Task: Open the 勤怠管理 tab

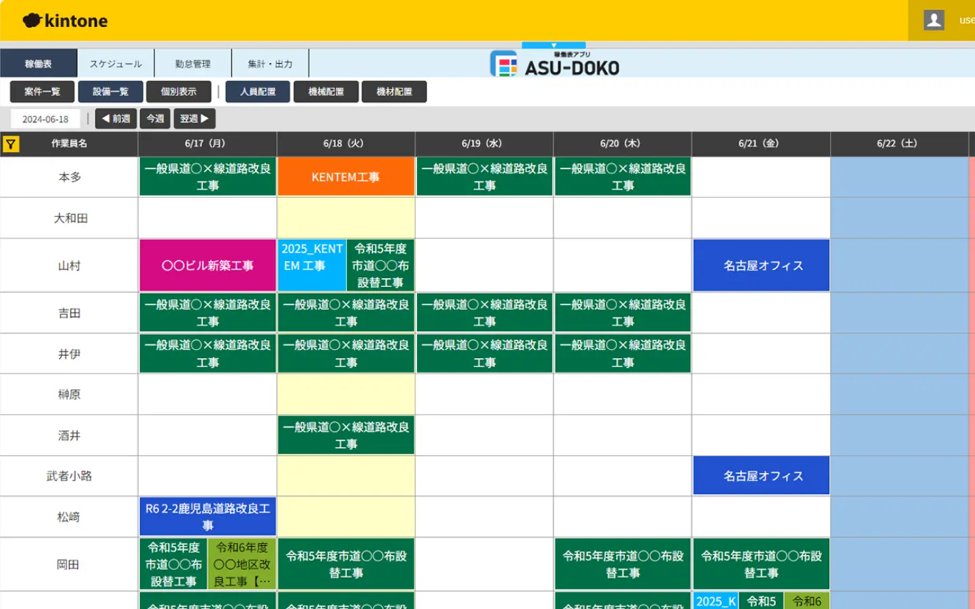Action: [193, 64]
